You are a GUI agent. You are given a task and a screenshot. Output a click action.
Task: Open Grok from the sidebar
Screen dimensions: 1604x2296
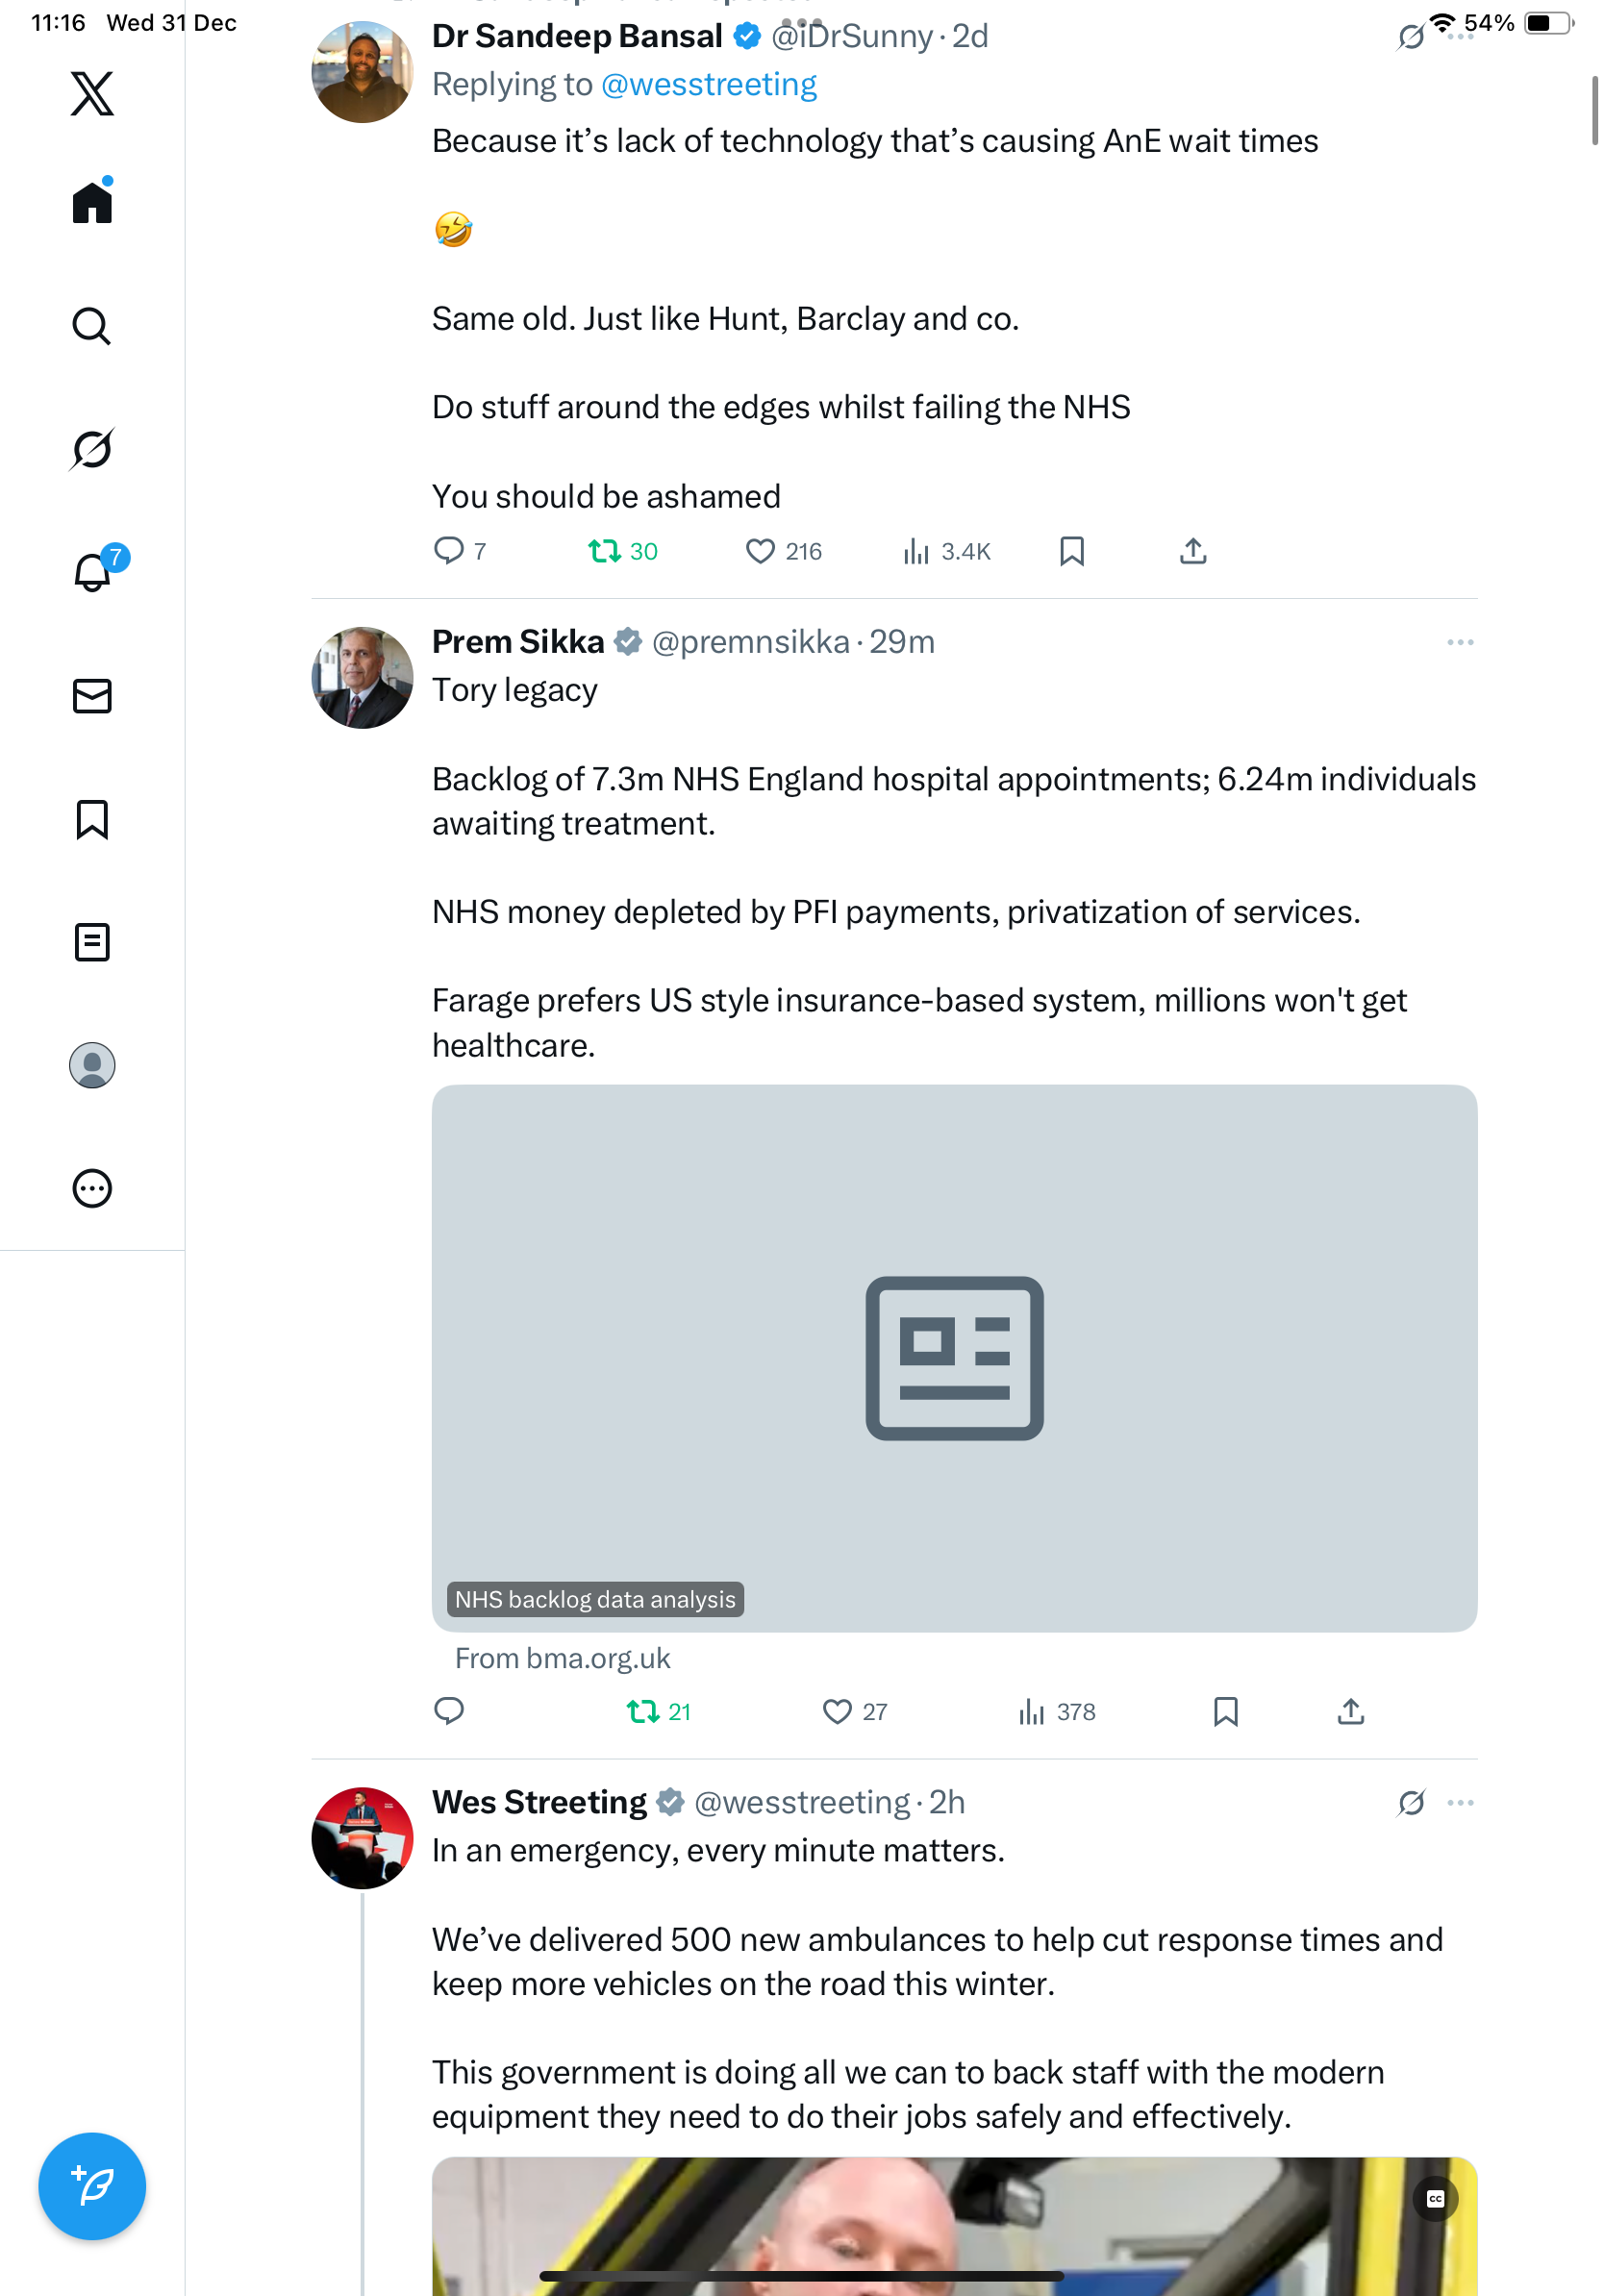tap(92, 449)
